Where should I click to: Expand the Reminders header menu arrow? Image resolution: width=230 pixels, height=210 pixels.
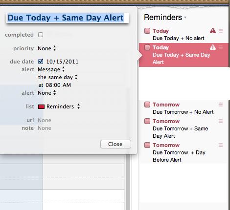coord(185,18)
